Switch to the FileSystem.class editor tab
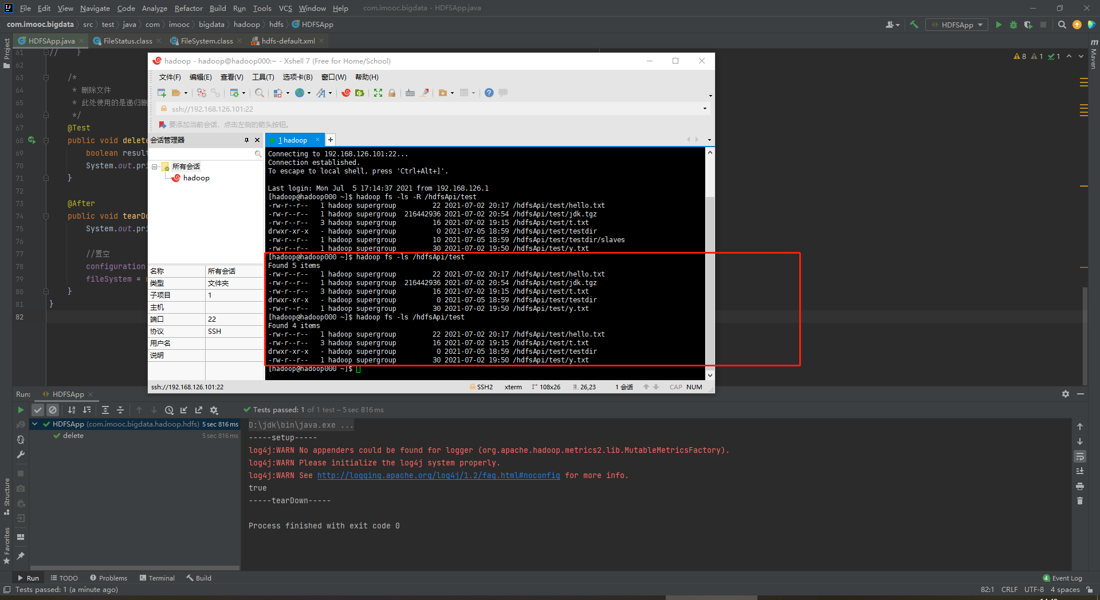This screenshot has width=1100, height=600. coord(207,41)
